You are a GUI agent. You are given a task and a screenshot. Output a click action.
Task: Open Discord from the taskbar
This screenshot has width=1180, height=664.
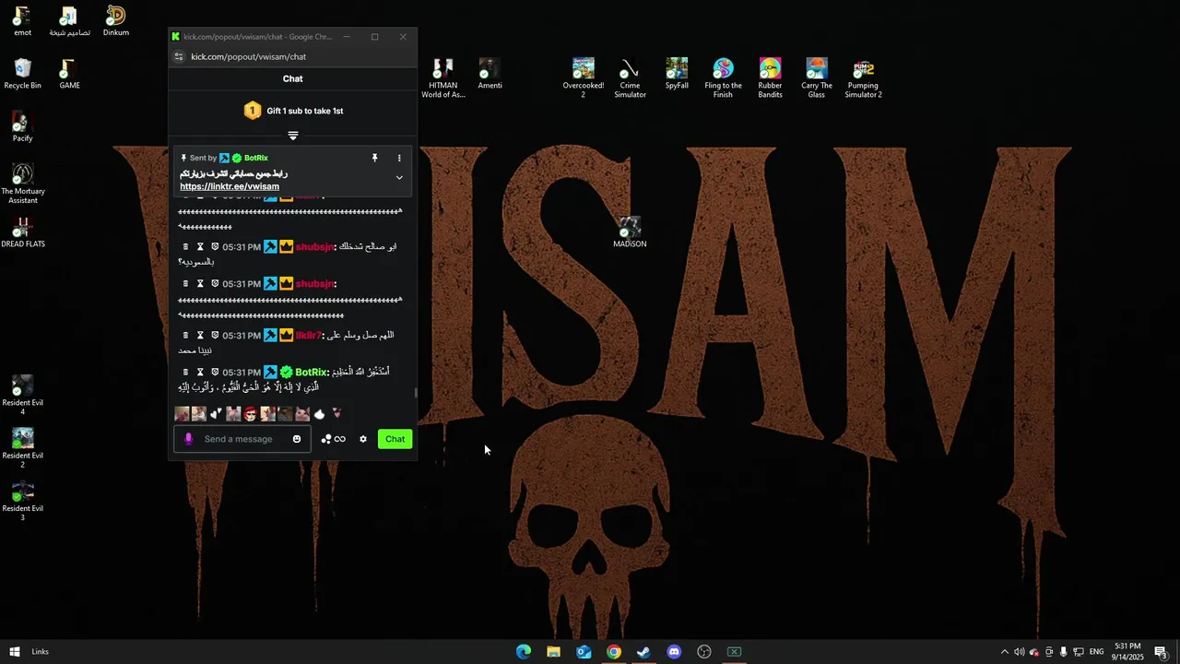[674, 652]
